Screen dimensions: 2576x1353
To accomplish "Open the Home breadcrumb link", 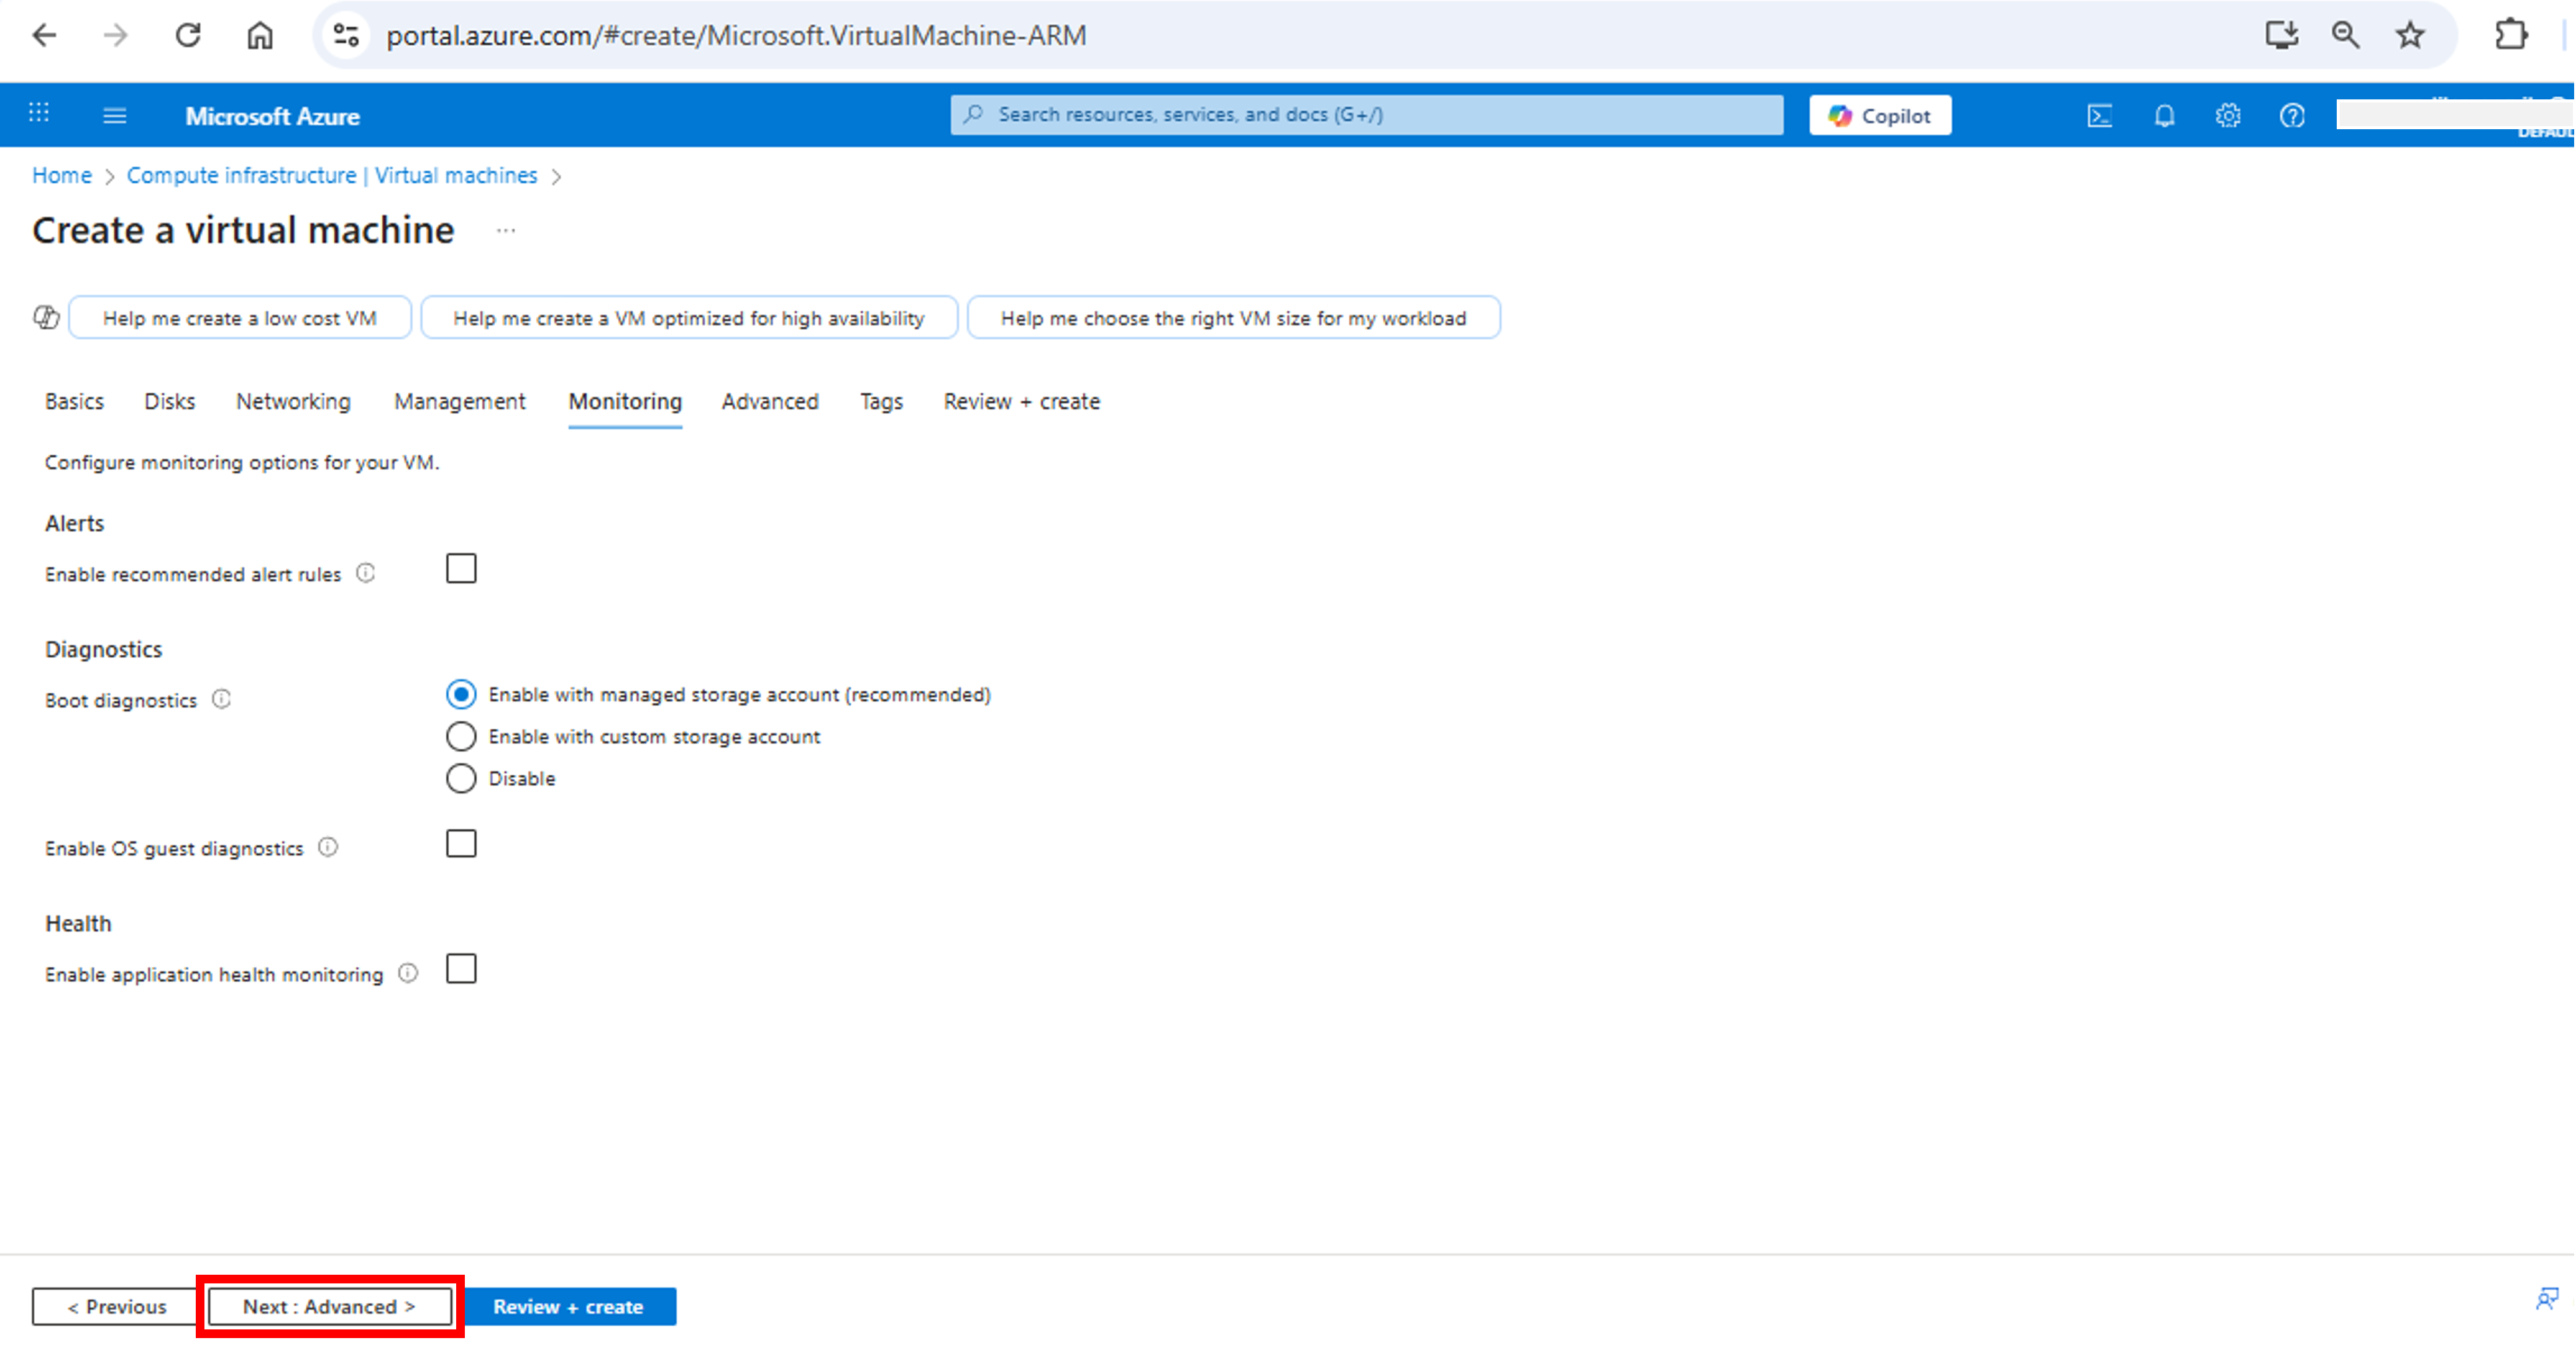I will click(x=61, y=175).
